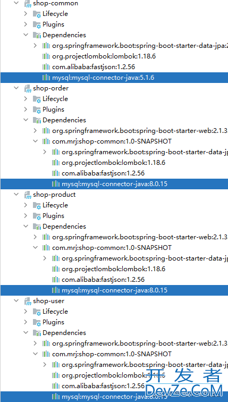
Task: Collapse Dependencies under shop-common
Action: tap(26, 35)
